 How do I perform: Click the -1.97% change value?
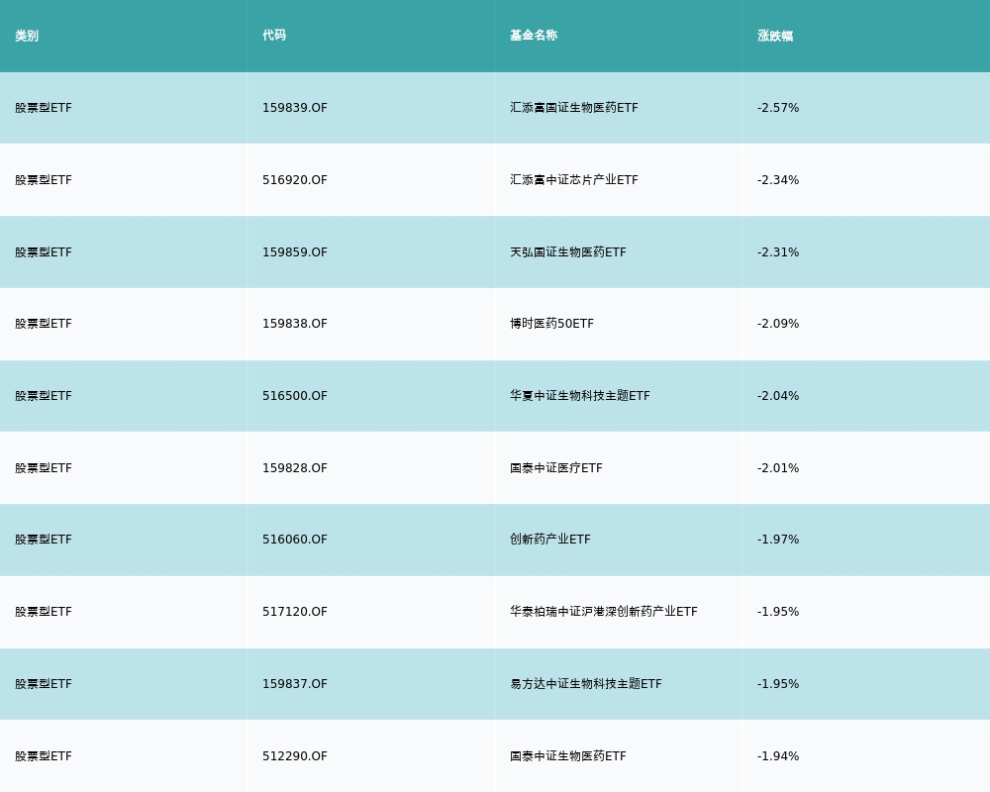click(778, 540)
